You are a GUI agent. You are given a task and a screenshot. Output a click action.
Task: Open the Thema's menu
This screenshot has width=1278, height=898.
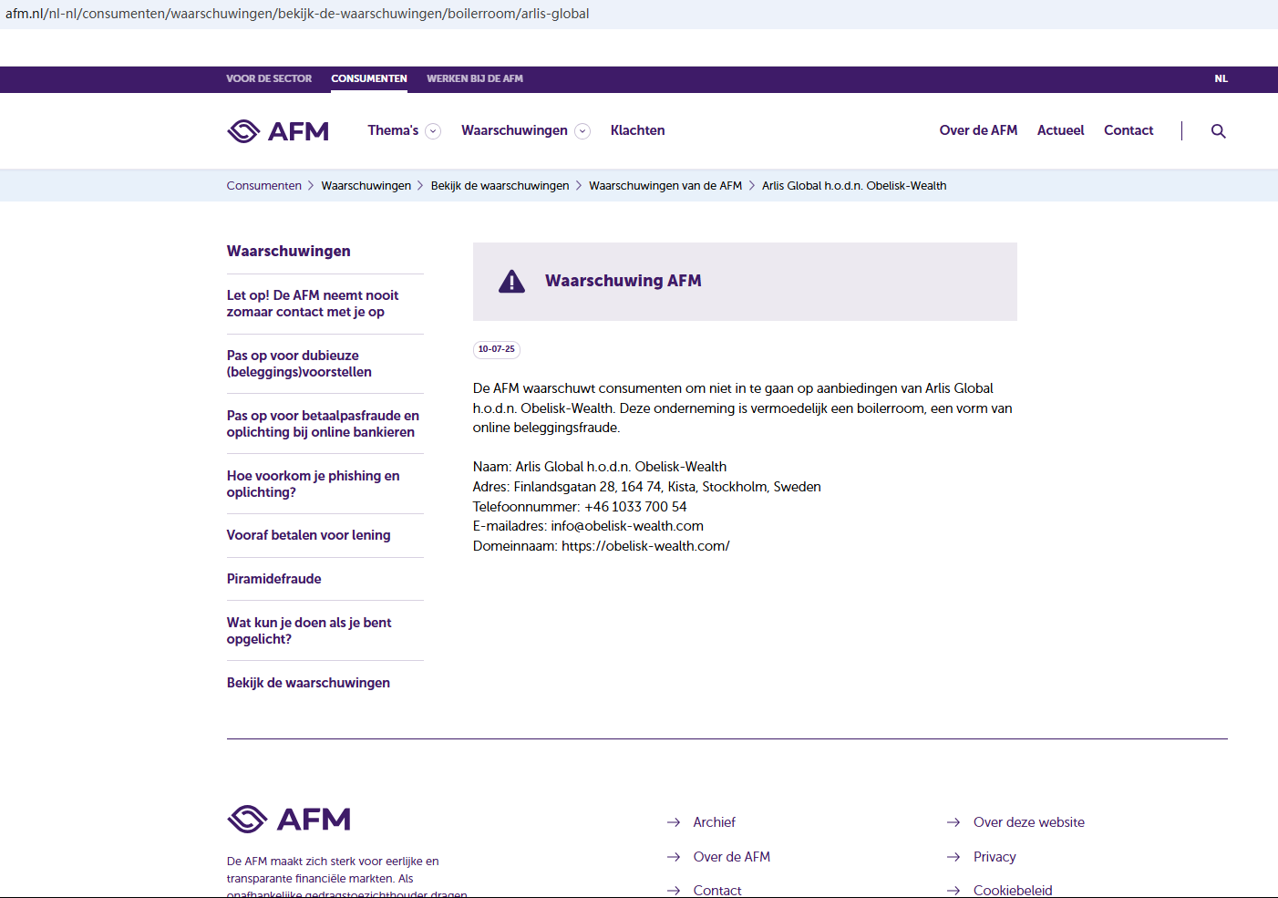pos(393,130)
